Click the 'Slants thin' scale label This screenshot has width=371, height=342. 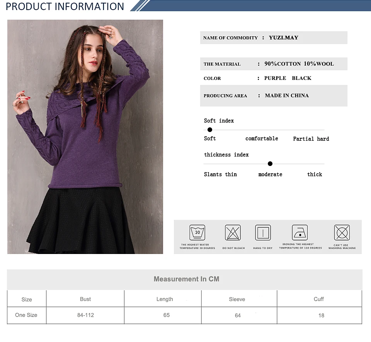[220, 174]
